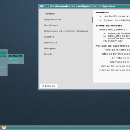
Task: Click the 'I: Iconifier' legend line
Action: pos(117,38)
